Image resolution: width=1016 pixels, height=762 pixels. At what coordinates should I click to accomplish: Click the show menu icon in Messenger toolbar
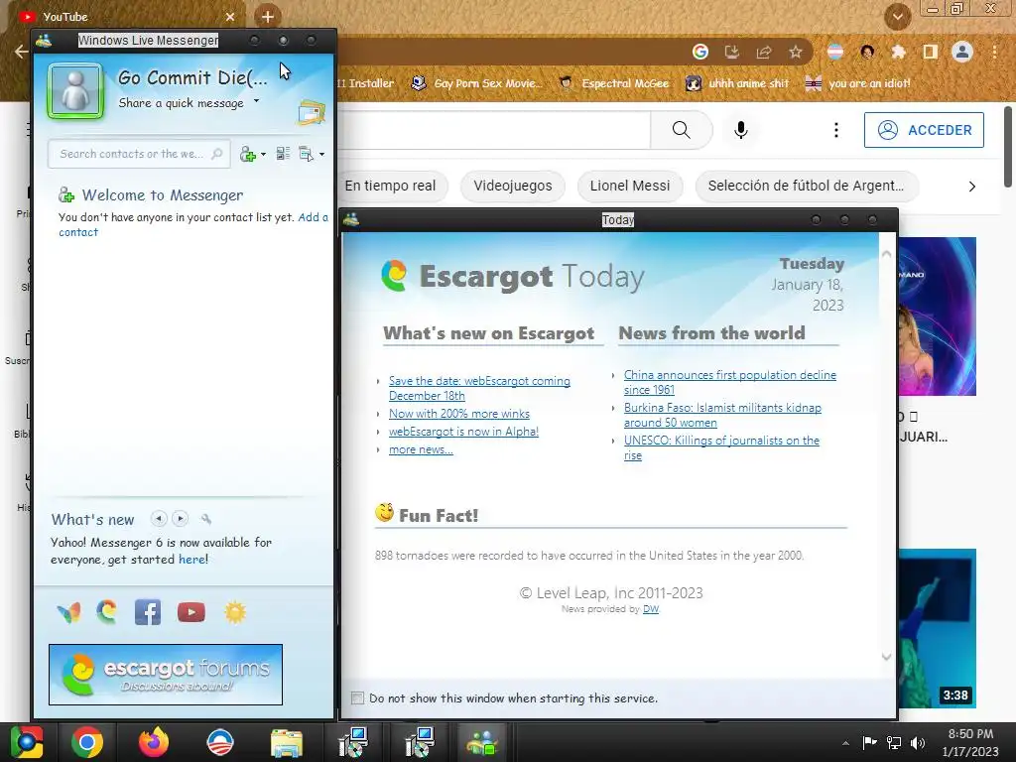(x=306, y=154)
